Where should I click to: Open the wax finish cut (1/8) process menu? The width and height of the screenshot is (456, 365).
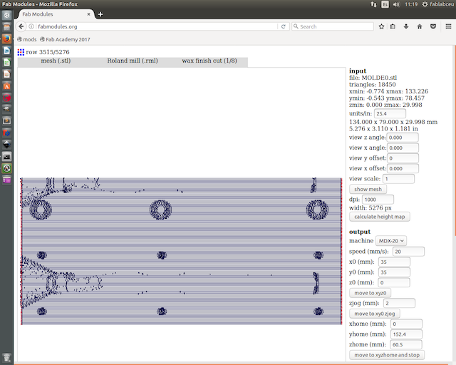209,61
